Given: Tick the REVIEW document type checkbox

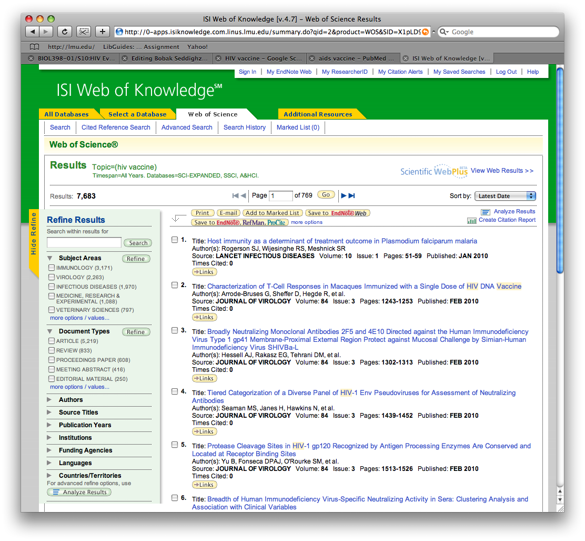Looking at the screenshot, I should [52, 350].
